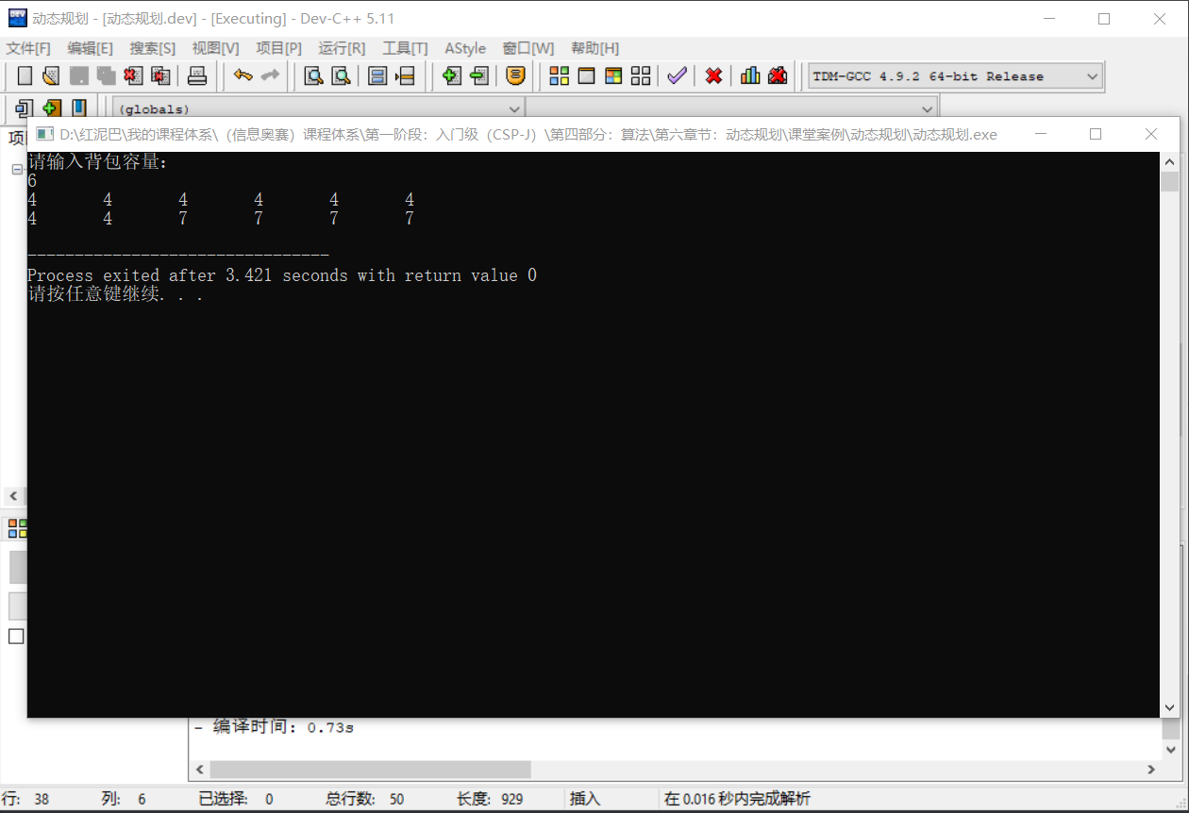This screenshot has width=1189, height=813.
Task: Open the empty members dropdown beside (globals)
Action: [731, 108]
